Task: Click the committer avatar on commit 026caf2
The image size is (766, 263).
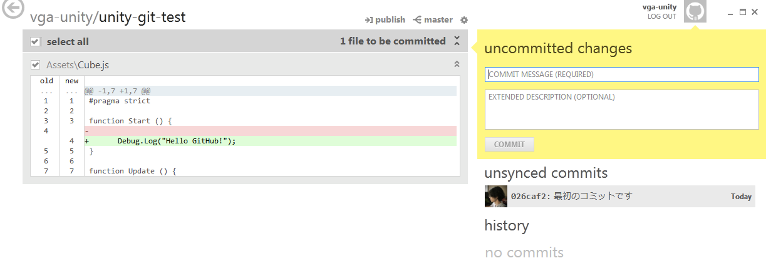Action: click(495, 196)
